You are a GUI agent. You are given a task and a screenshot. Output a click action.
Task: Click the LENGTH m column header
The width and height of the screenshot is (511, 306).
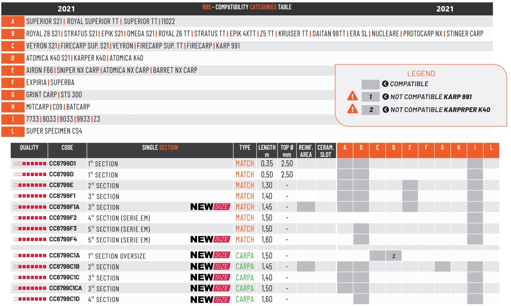267,151
